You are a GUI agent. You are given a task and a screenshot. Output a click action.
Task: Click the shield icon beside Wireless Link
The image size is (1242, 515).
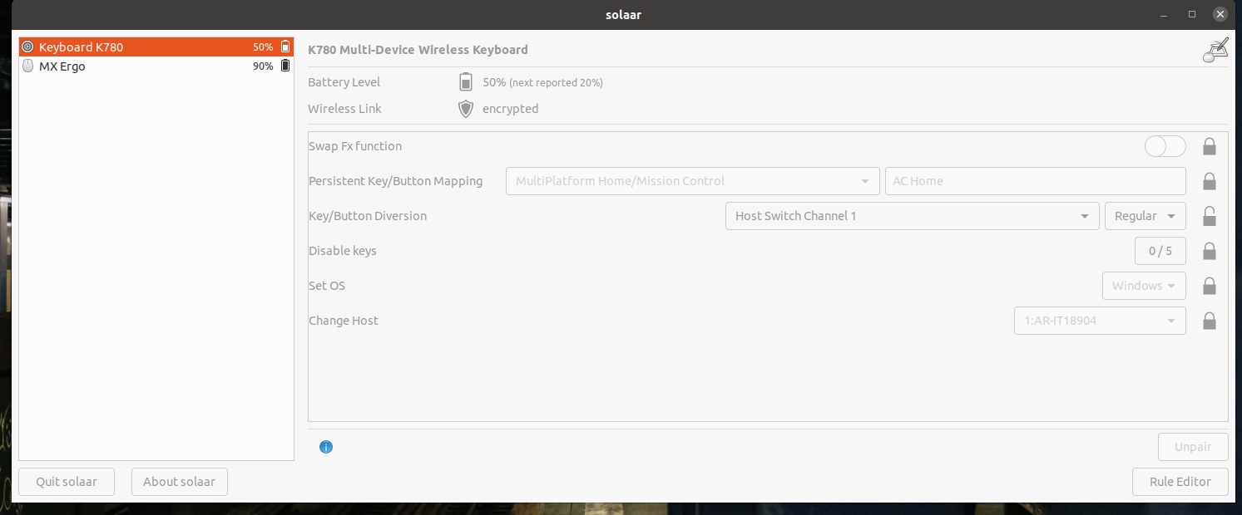point(466,109)
